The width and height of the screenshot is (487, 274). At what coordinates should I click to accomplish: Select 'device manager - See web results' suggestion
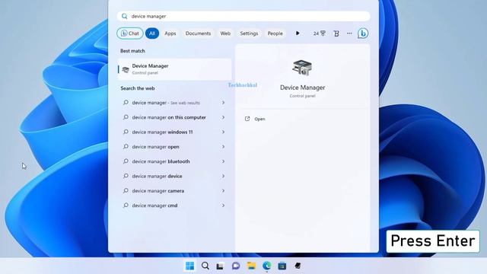coord(173,103)
